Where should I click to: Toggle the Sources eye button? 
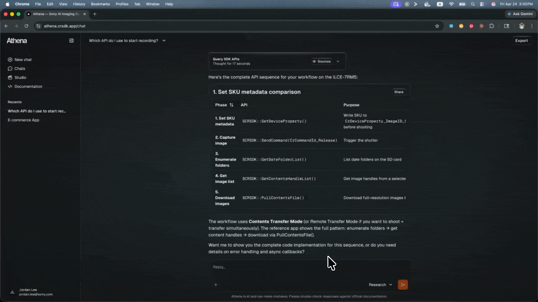coord(322,61)
